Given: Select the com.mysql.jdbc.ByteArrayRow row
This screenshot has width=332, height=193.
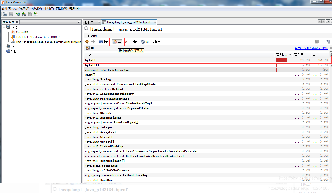Looking at the screenshot, I should point(207,70).
